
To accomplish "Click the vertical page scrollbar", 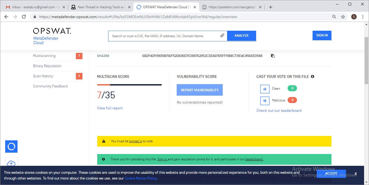I will (x=367, y=60).
